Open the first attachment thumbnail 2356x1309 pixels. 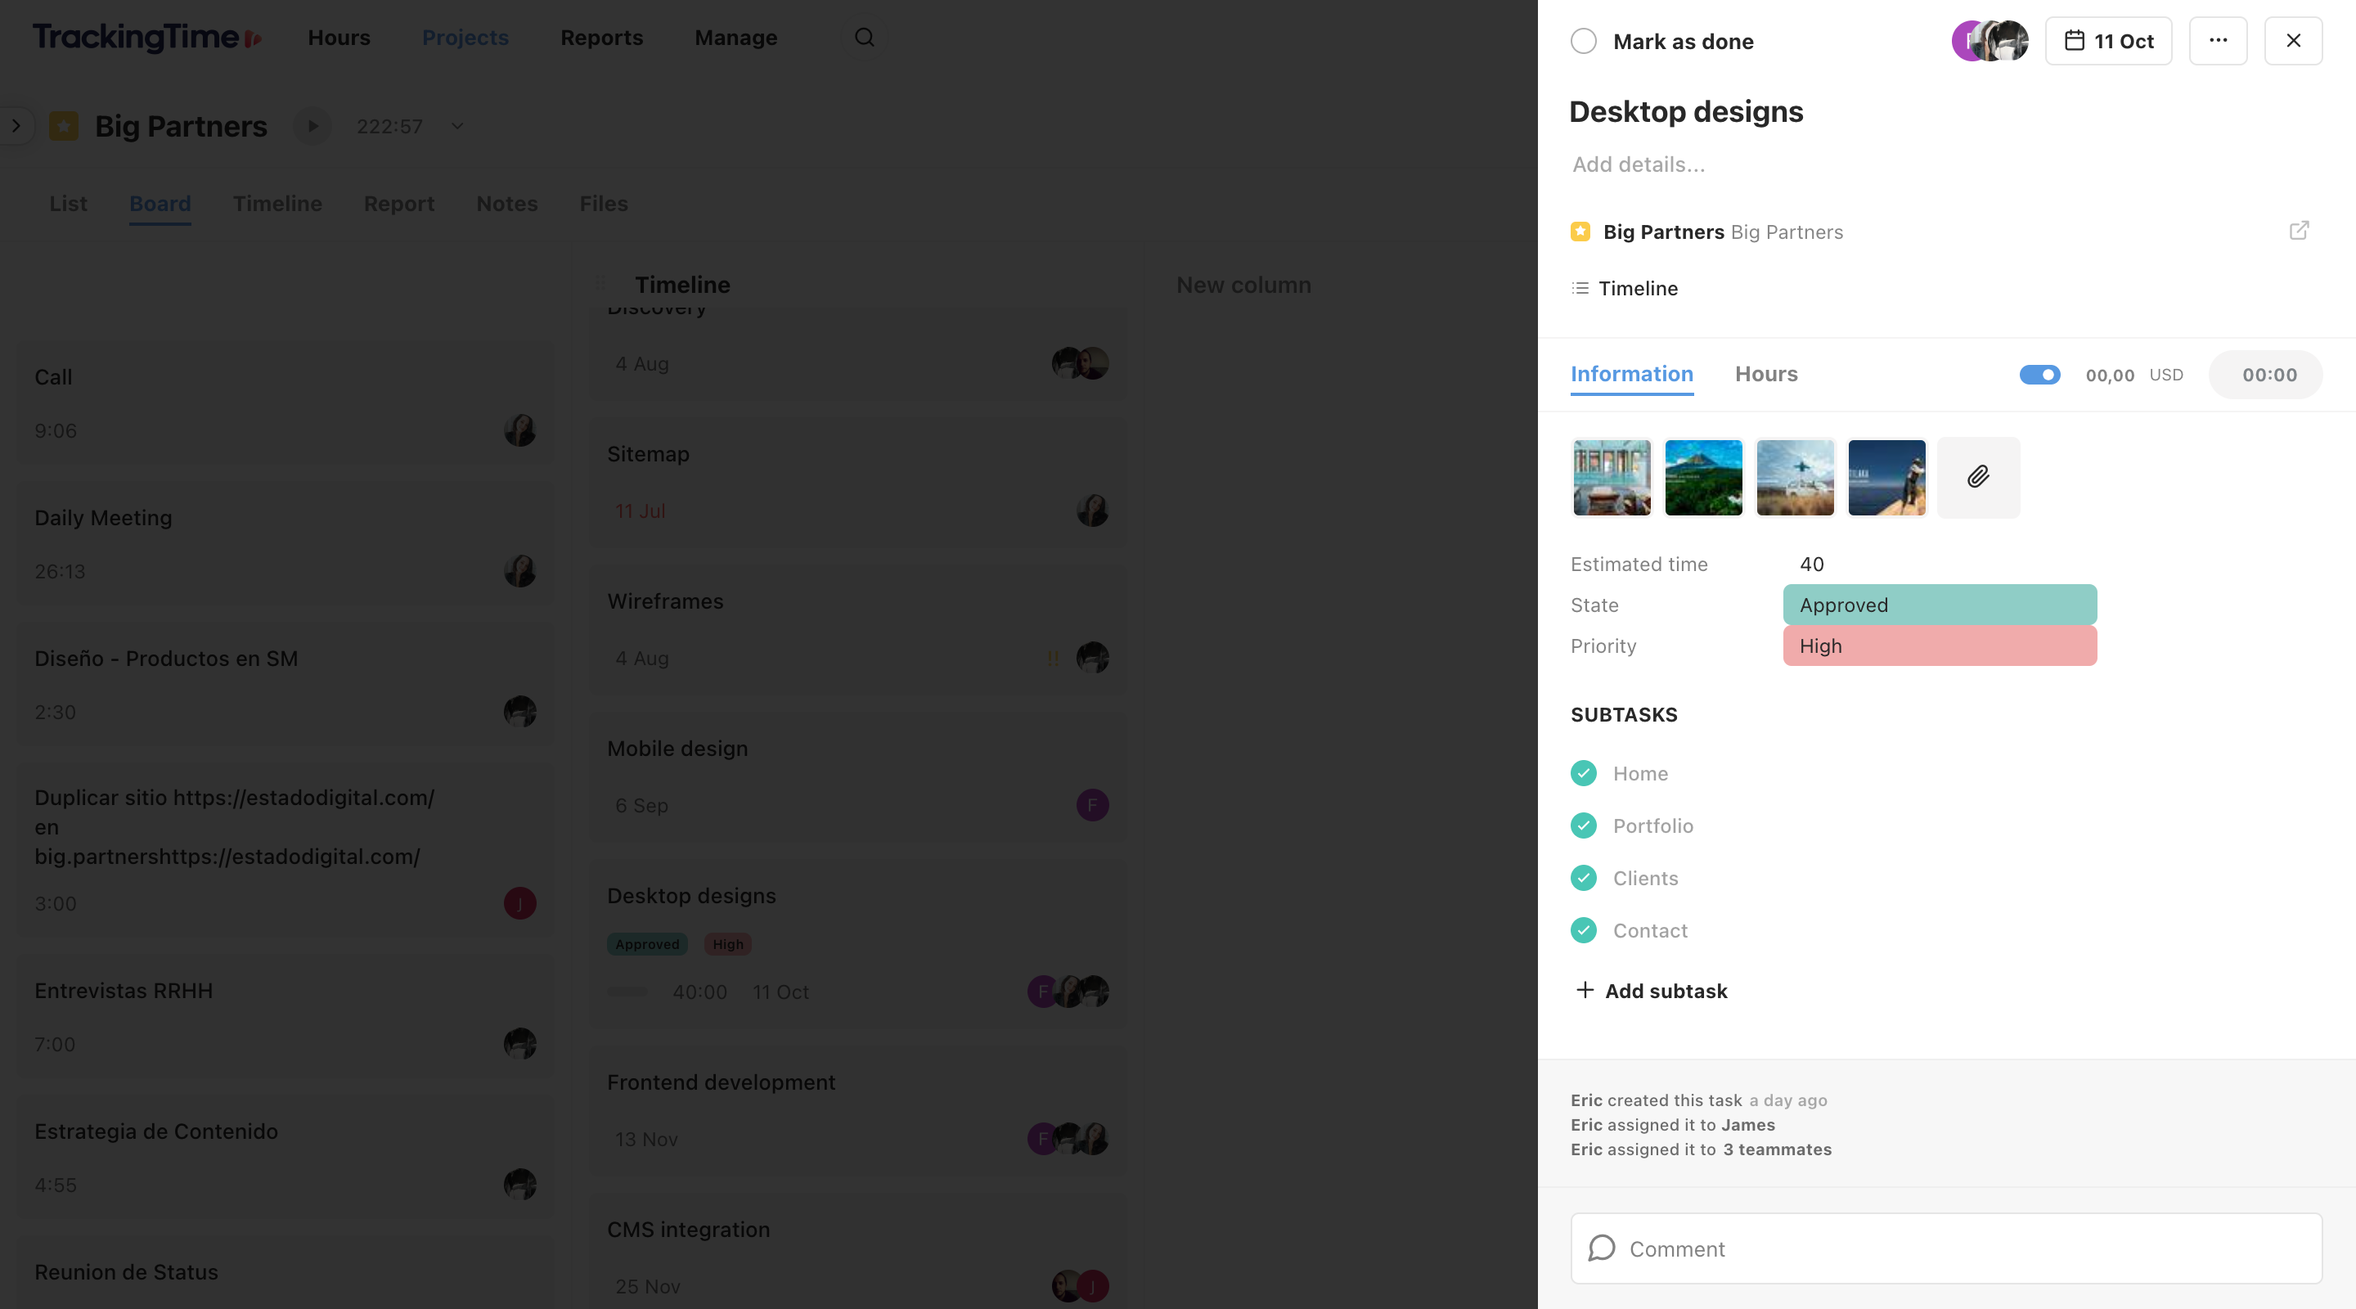1612,477
